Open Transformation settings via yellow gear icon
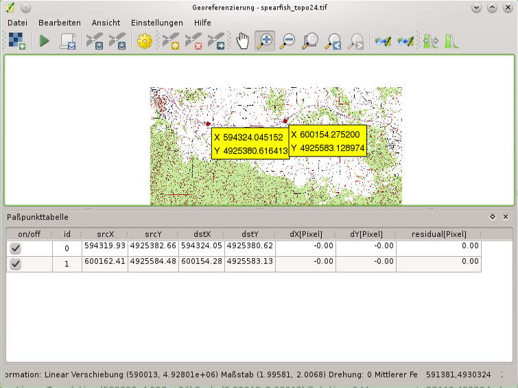Image resolution: width=518 pixels, height=388 pixels. (144, 41)
